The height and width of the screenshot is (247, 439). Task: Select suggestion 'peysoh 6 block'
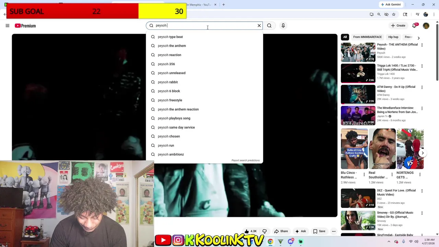coord(204,91)
